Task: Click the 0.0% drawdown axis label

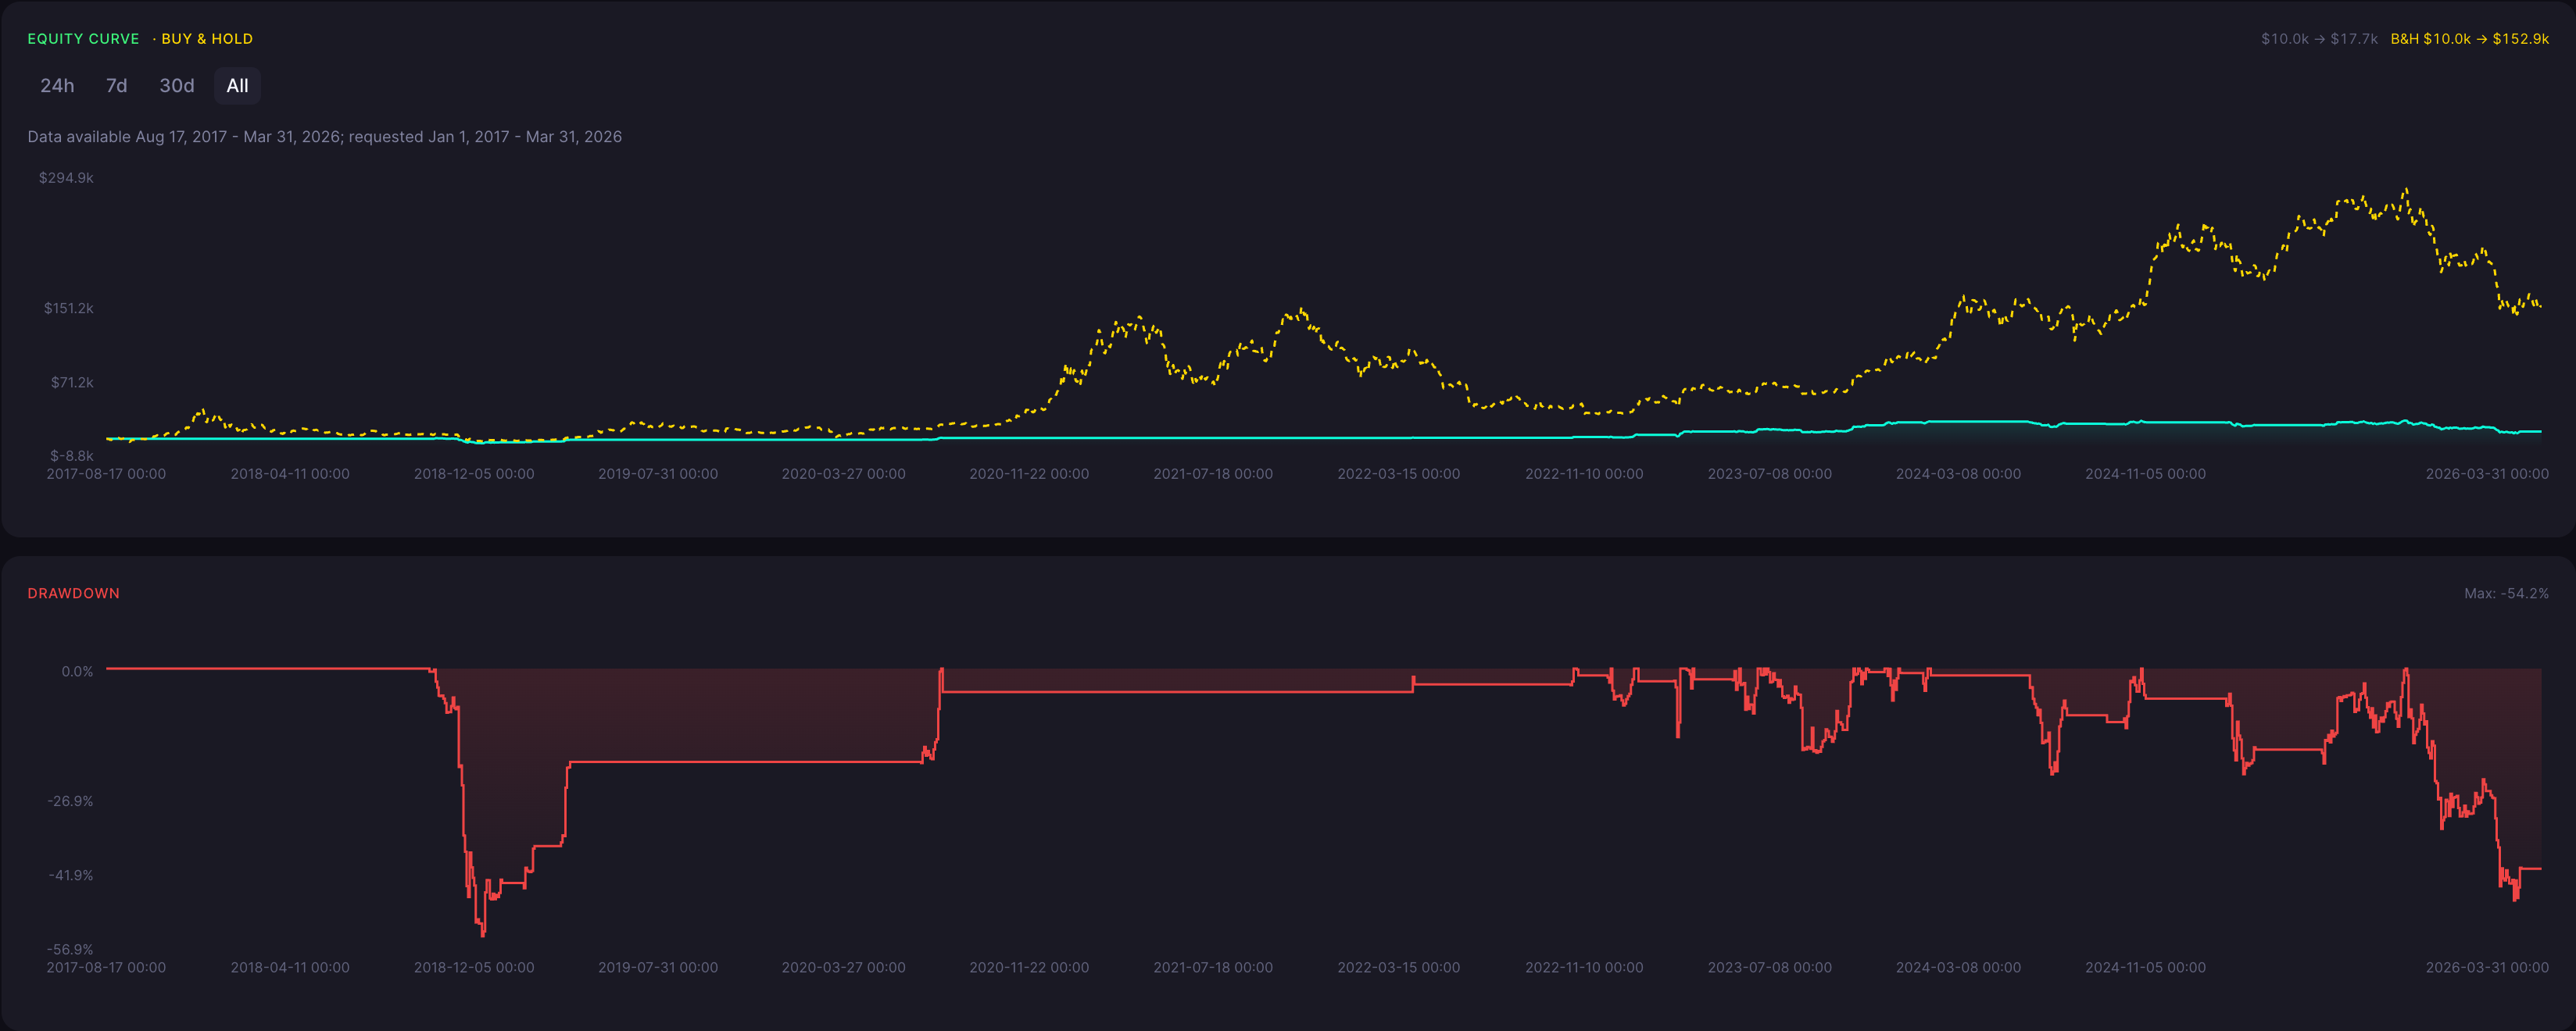Action: pos(77,672)
